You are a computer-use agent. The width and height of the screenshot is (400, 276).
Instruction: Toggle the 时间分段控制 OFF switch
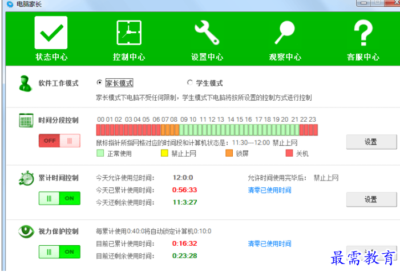click(59, 141)
